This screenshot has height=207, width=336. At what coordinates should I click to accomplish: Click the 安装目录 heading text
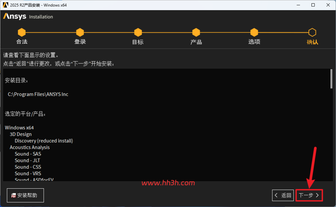point(16,81)
